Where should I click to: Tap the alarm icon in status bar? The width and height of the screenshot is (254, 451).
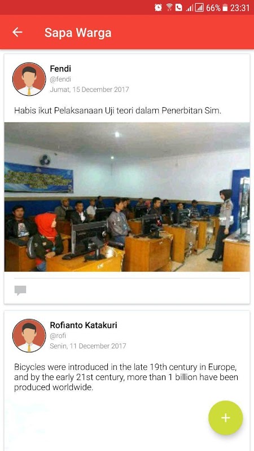click(x=158, y=7)
